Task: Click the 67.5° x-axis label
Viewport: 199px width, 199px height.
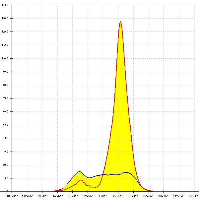Action: point(149,196)
